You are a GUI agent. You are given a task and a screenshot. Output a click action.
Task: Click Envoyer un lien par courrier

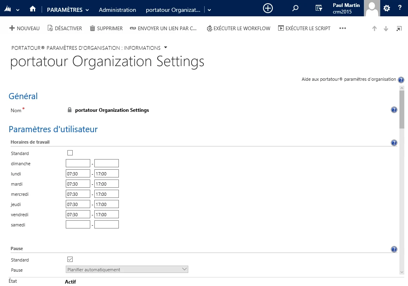tap(163, 28)
